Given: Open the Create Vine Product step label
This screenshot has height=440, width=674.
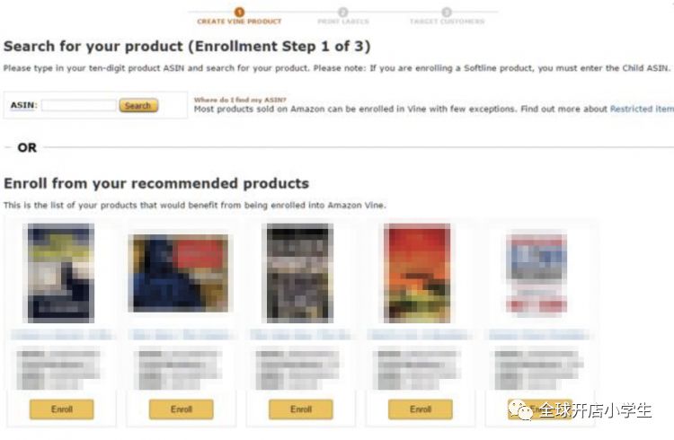Looking at the screenshot, I should (239, 22).
